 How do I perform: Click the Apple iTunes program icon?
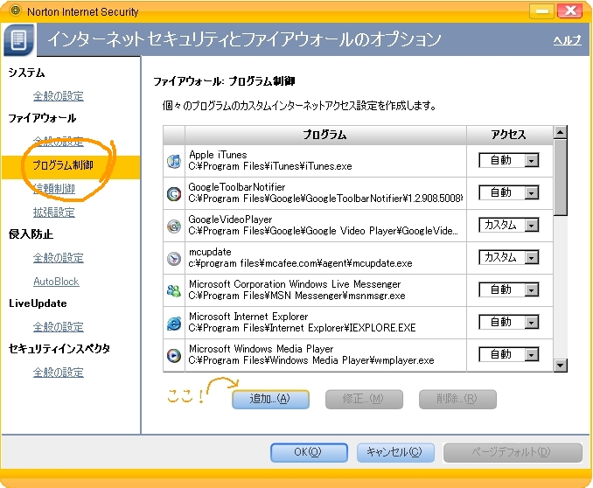coord(173,161)
